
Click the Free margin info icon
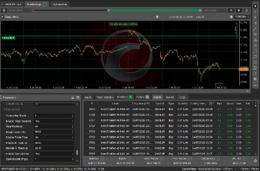(190, 158)
